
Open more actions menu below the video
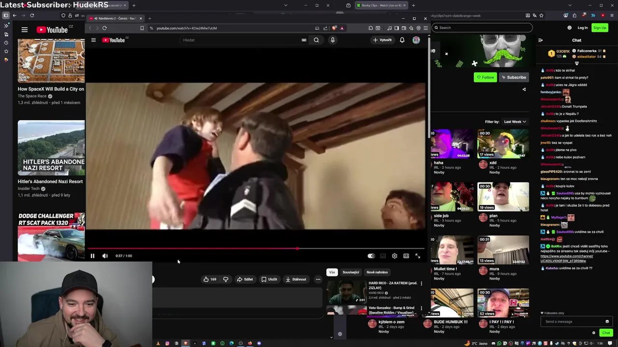[x=318, y=279]
